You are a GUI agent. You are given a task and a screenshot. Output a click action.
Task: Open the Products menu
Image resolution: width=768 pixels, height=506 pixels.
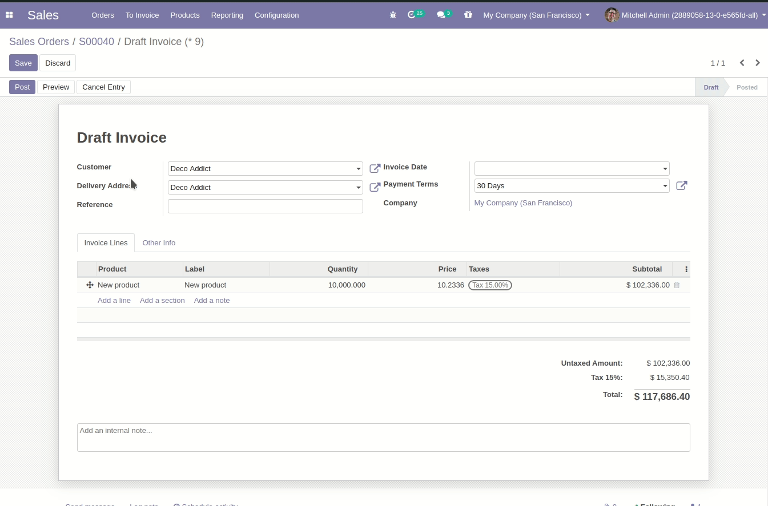click(185, 15)
